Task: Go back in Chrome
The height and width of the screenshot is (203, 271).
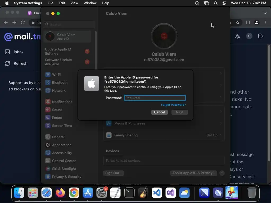Action: click(x=6, y=22)
